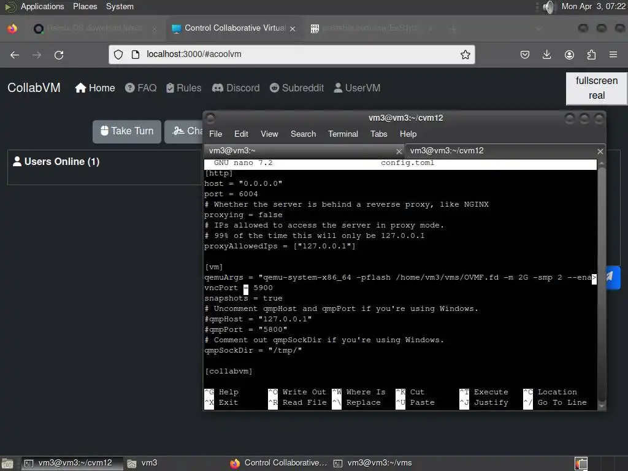Click the fullscreen real button
This screenshot has width=628, height=471.
(596, 88)
